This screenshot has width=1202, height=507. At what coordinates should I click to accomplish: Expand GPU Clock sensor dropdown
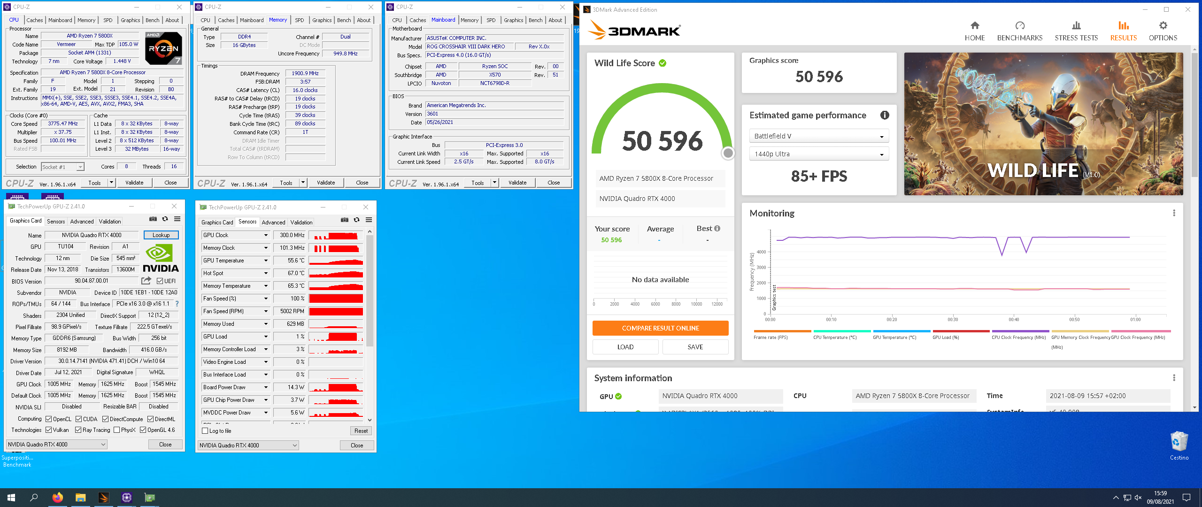click(266, 235)
